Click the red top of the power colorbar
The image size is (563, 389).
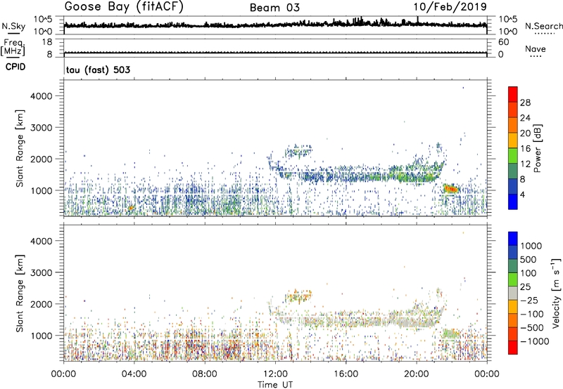pos(513,94)
